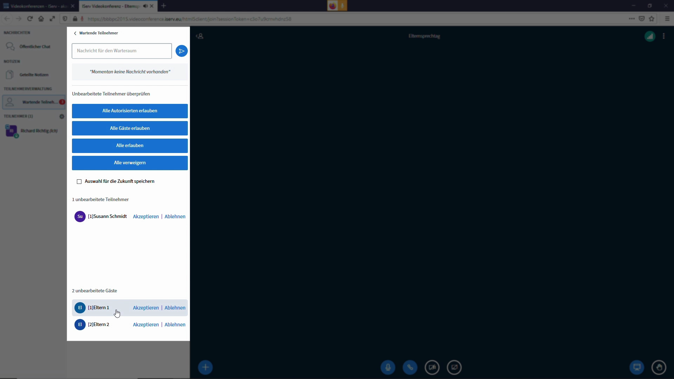Open the three-dot options menu
The image size is (674, 379).
coord(663,36)
